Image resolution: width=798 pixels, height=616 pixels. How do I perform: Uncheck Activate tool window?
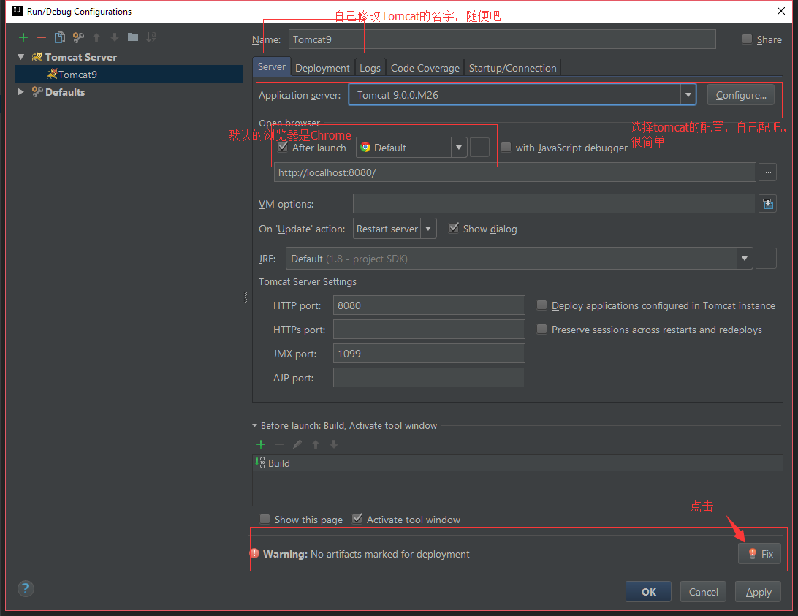pyautogui.click(x=357, y=519)
